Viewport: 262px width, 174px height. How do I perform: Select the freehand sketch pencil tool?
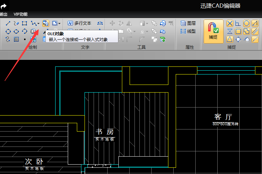16,23
